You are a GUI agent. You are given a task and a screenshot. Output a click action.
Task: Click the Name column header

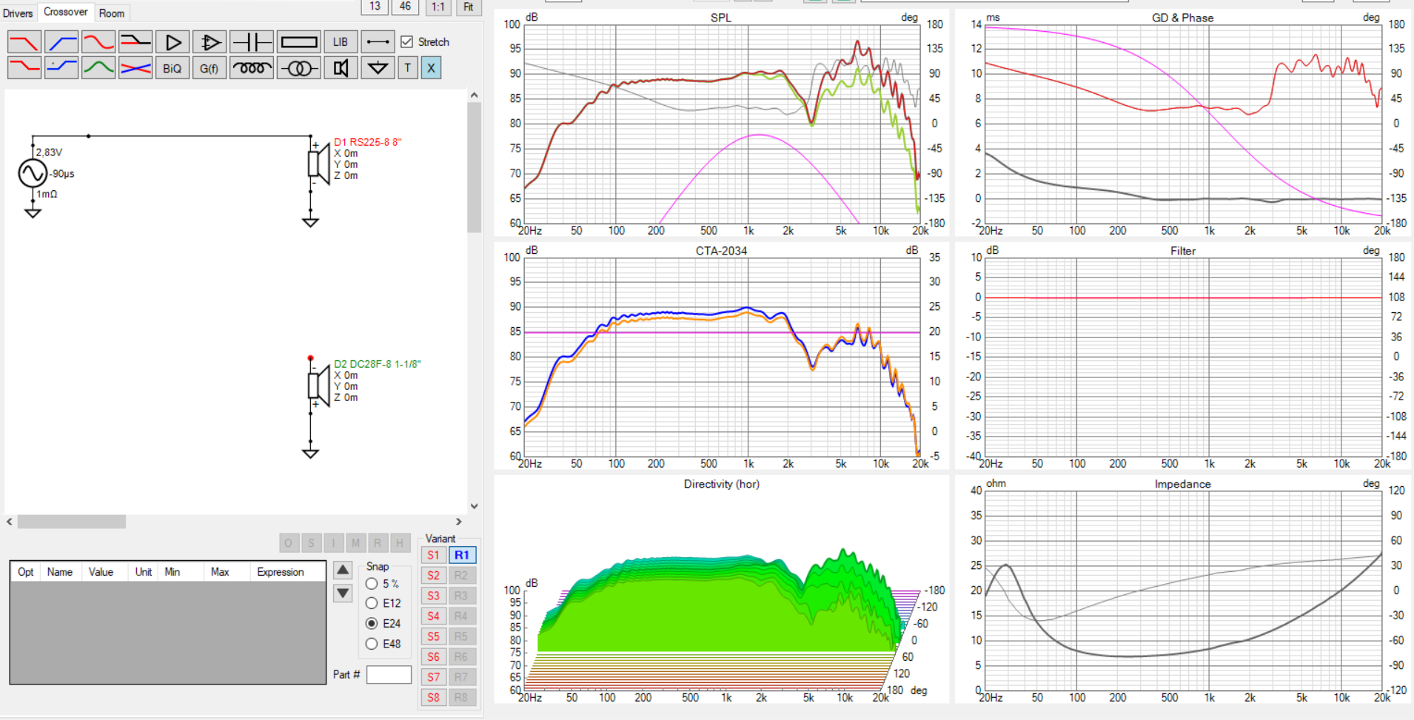click(x=60, y=572)
